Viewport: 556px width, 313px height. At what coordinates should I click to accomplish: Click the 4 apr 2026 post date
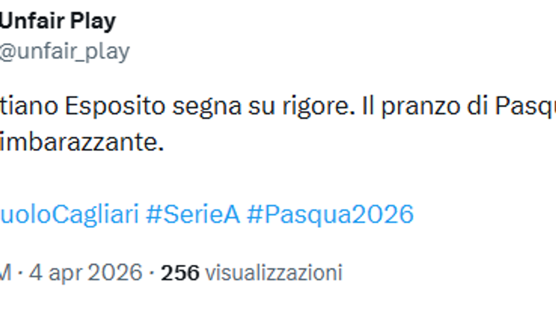pos(86,272)
